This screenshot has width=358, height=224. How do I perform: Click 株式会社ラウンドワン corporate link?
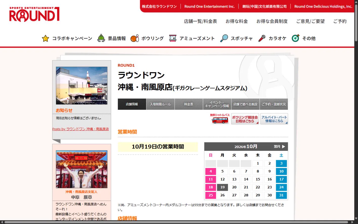(x=159, y=6)
